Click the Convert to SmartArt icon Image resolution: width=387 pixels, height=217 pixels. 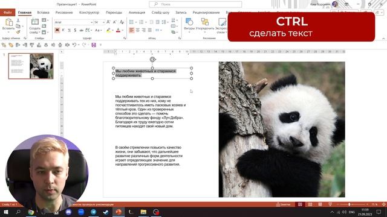tap(174, 32)
